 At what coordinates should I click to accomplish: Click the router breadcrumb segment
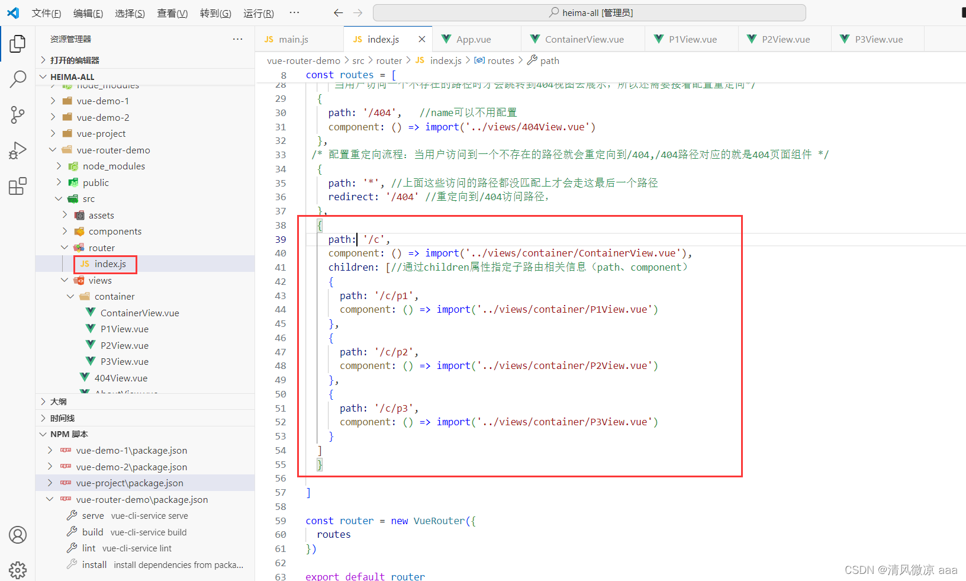[x=389, y=60]
